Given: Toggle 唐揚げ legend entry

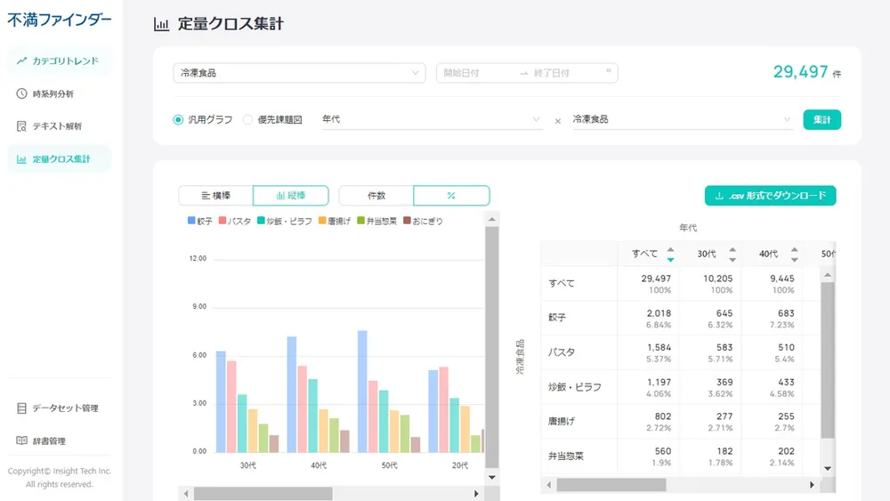Looking at the screenshot, I should 335,221.
